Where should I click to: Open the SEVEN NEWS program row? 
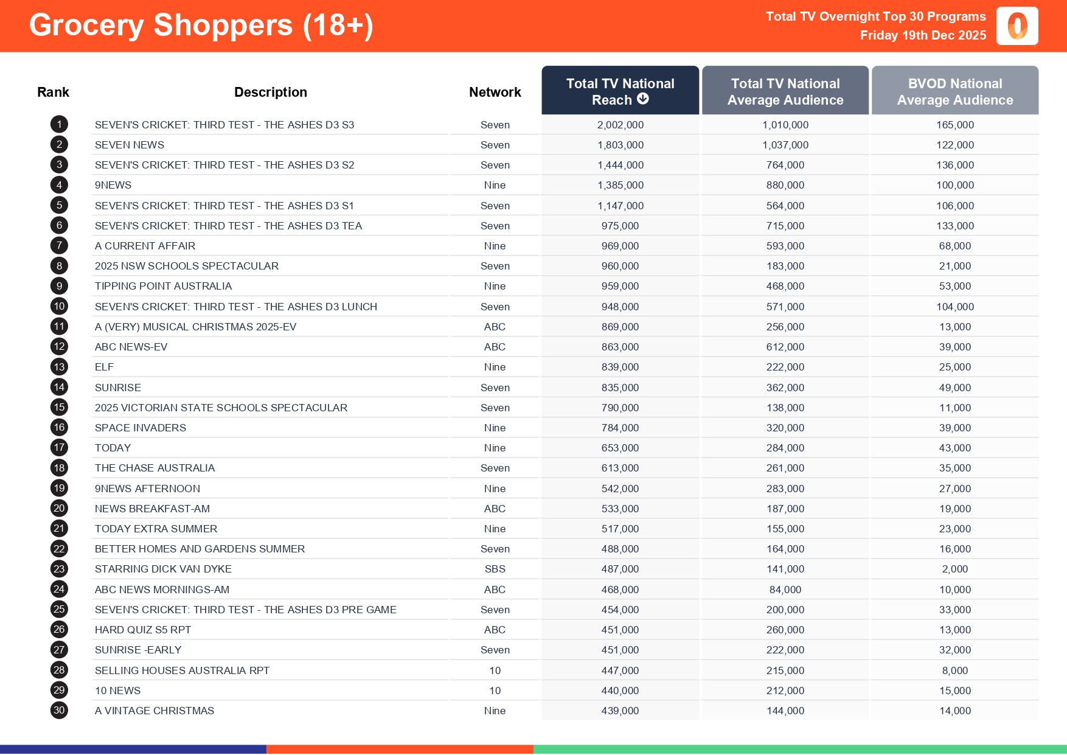130,145
